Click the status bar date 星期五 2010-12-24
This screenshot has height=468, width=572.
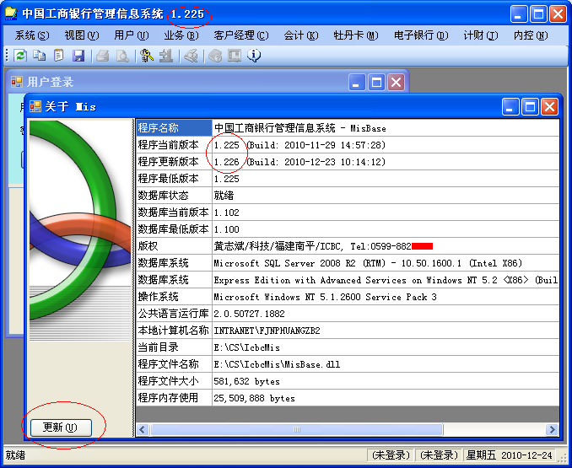pyautogui.click(x=509, y=455)
